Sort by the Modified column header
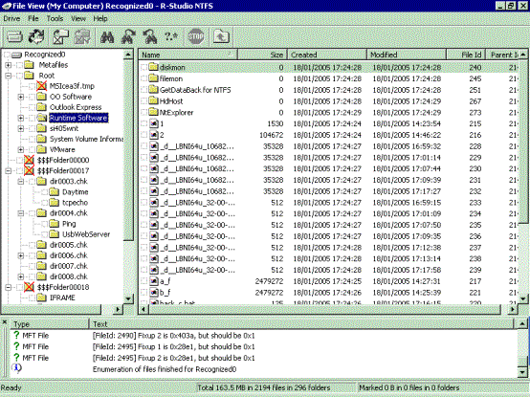Viewport: 530px width, 397px height. coord(407,55)
